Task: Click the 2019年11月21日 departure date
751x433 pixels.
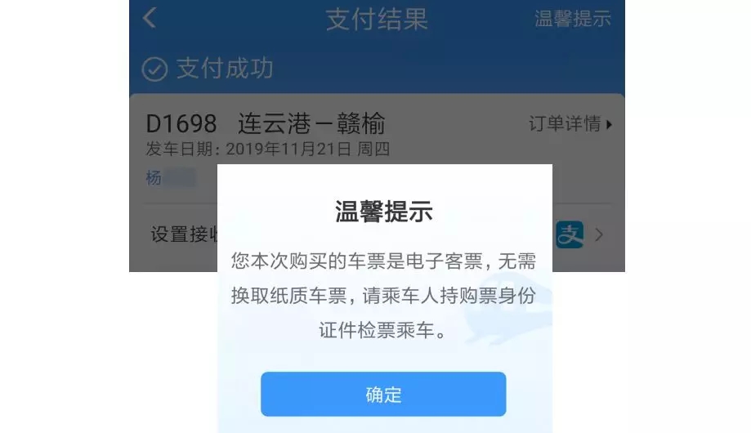Action: [288, 149]
